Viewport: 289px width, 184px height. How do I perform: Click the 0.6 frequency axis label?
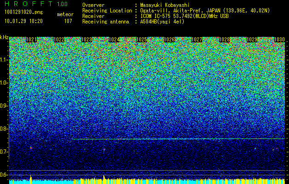pyautogui.click(x=4, y=175)
